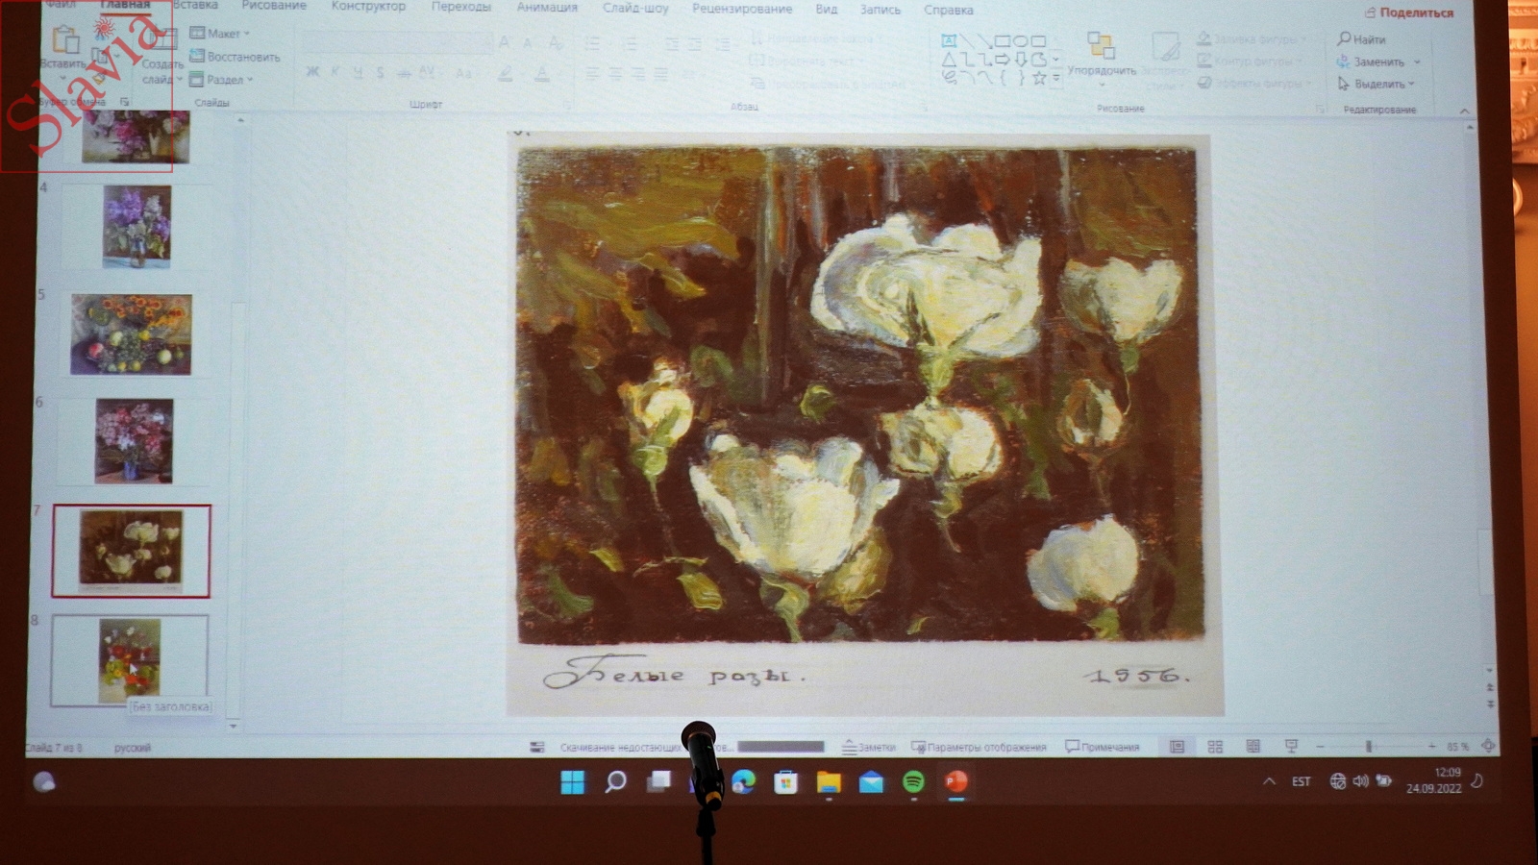1538x865 pixels.
Task: Select the star shape in gallery
Action: click(x=1038, y=79)
